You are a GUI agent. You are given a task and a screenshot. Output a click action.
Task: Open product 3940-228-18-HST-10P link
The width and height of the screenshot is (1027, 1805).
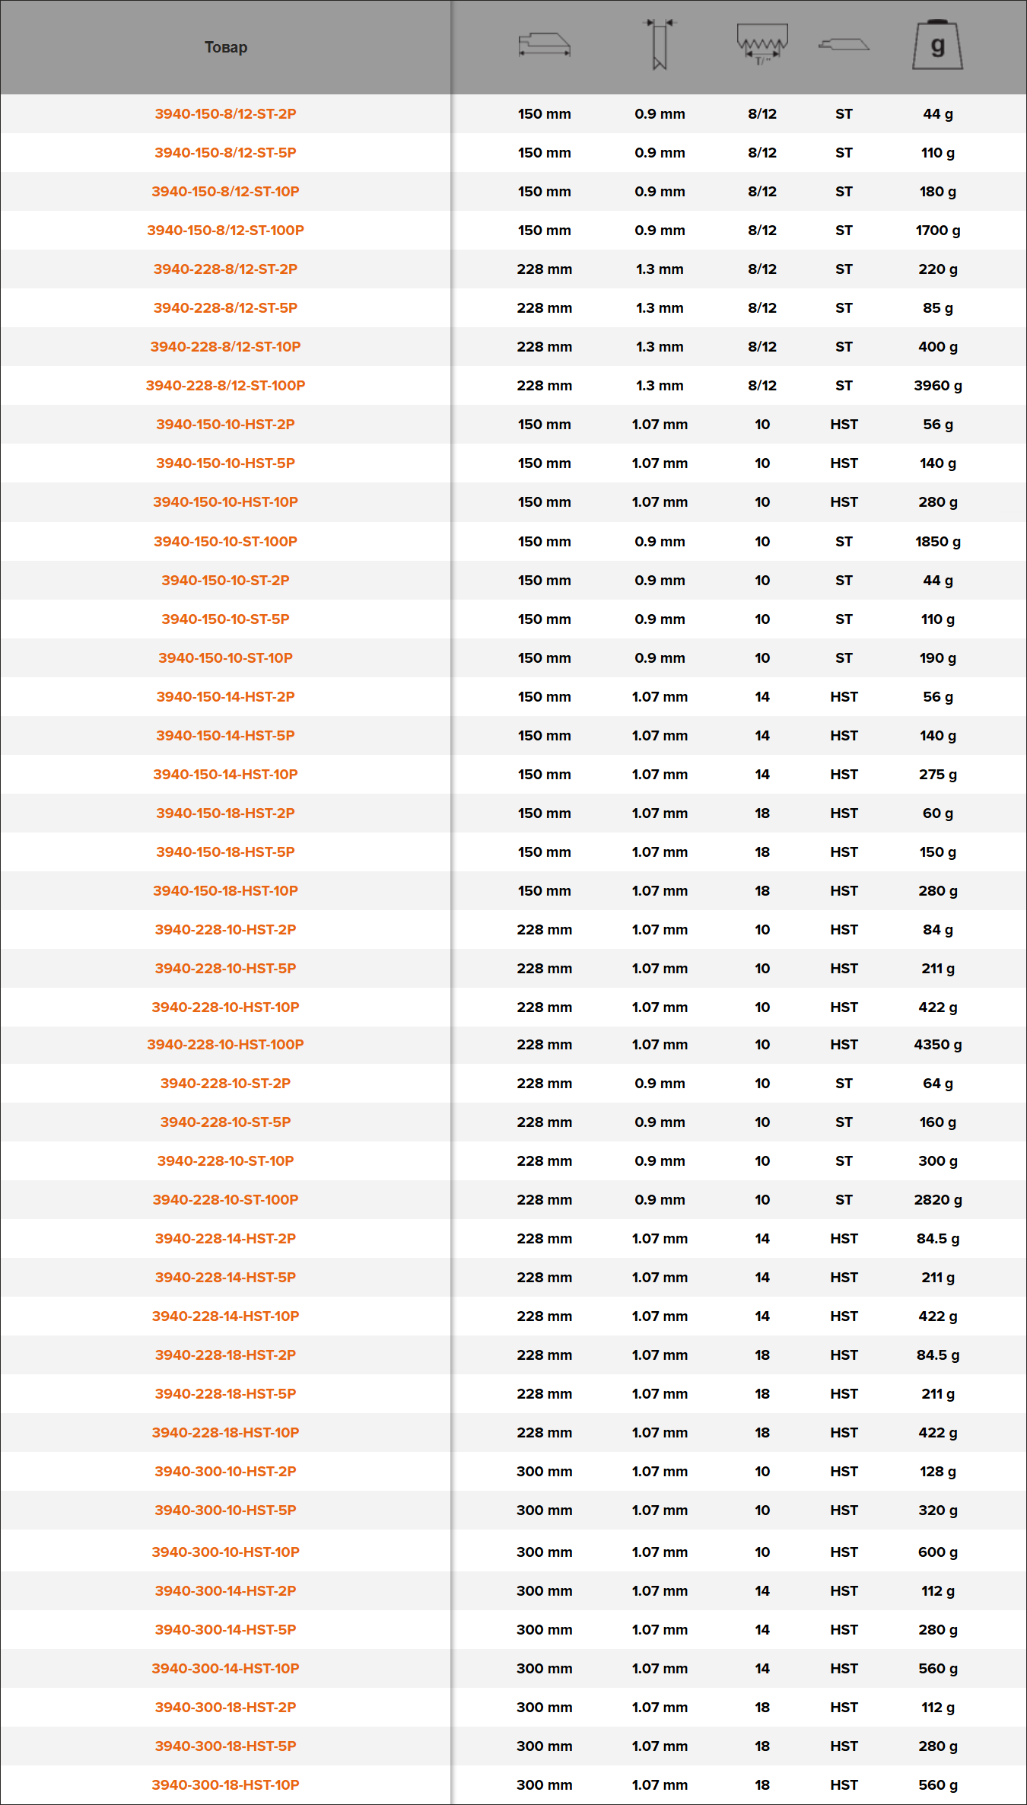pos(226,1433)
